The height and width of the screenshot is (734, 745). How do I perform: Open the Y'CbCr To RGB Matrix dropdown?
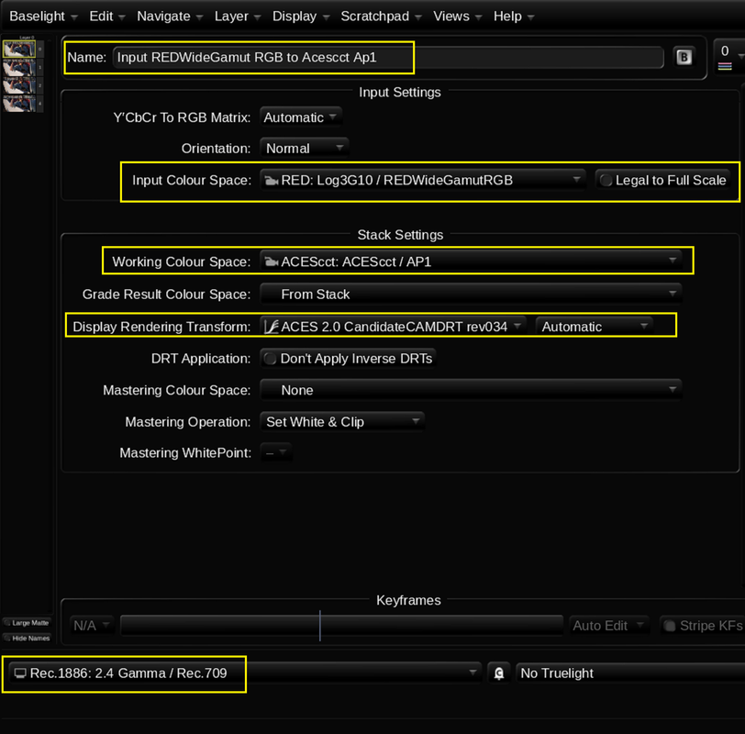click(300, 117)
